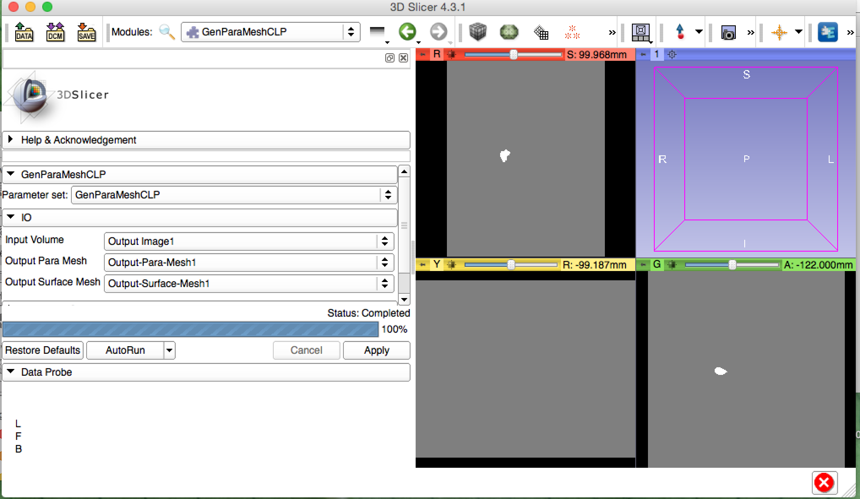Toggle the orange crosshair icon
The height and width of the screenshot is (499, 860).
(779, 32)
